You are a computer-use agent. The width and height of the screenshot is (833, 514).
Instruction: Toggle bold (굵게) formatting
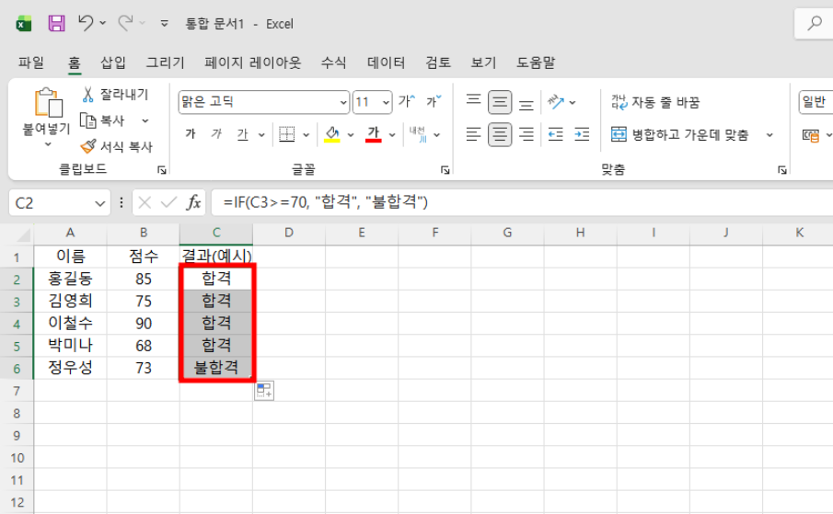[x=191, y=135]
